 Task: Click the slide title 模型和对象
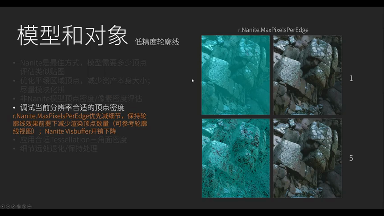pyautogui.click(x=73, y=36)
